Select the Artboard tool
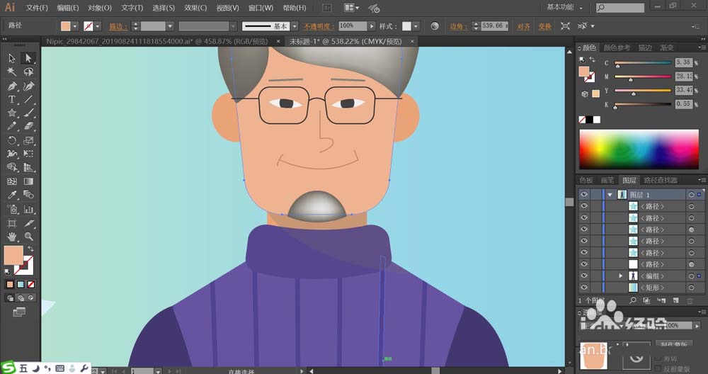 [x=12, y=223]
